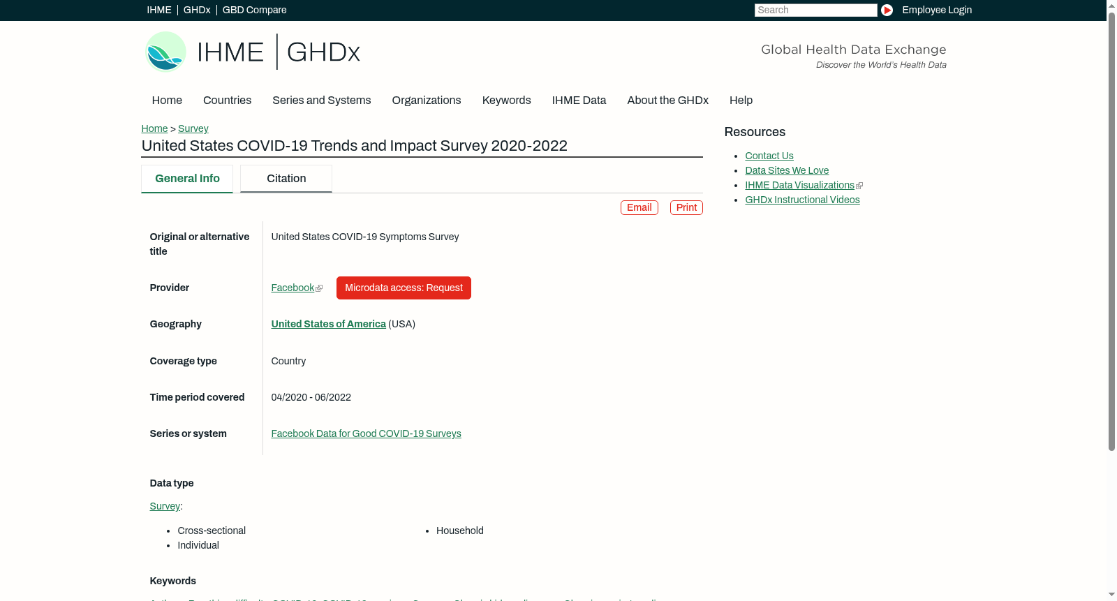Screen dimensions: 1117x601
Task: Open Help menu
Action: pyautogui.click(x=741, y=100)
